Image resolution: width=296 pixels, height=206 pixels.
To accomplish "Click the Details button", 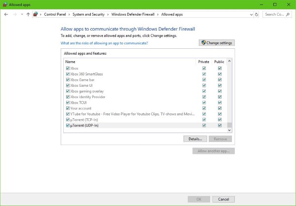I will point(195,139).
